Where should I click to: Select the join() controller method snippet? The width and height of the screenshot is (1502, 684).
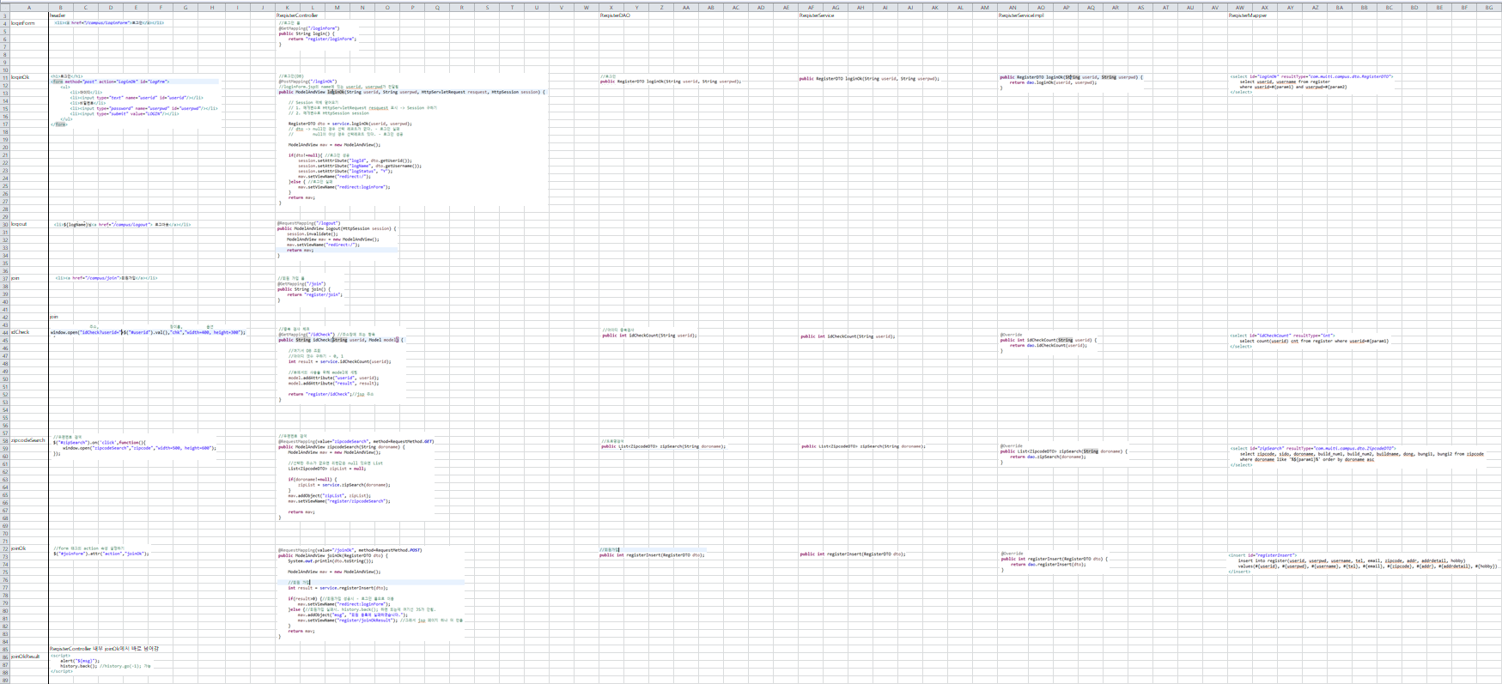[311, 290]
